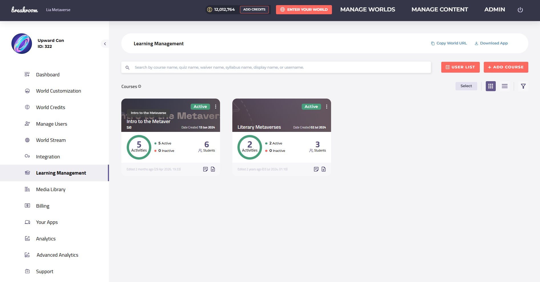Click the Integration sidebar icon
The width and height of the screenshot is (540, 282).
click(x=27, y=156)
